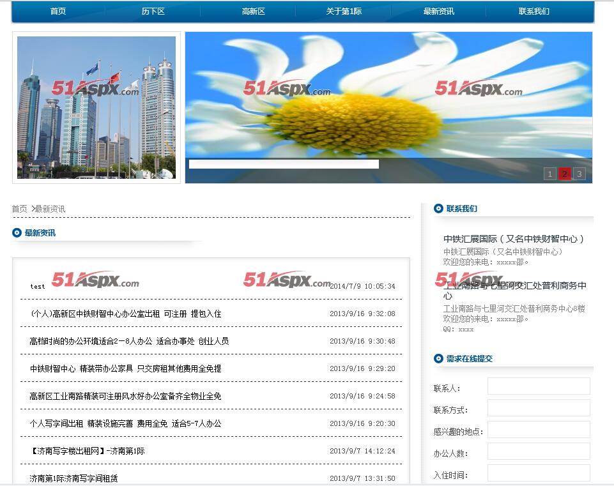Open the 联系我们 navigation item
614x486 pixels.
533,11
